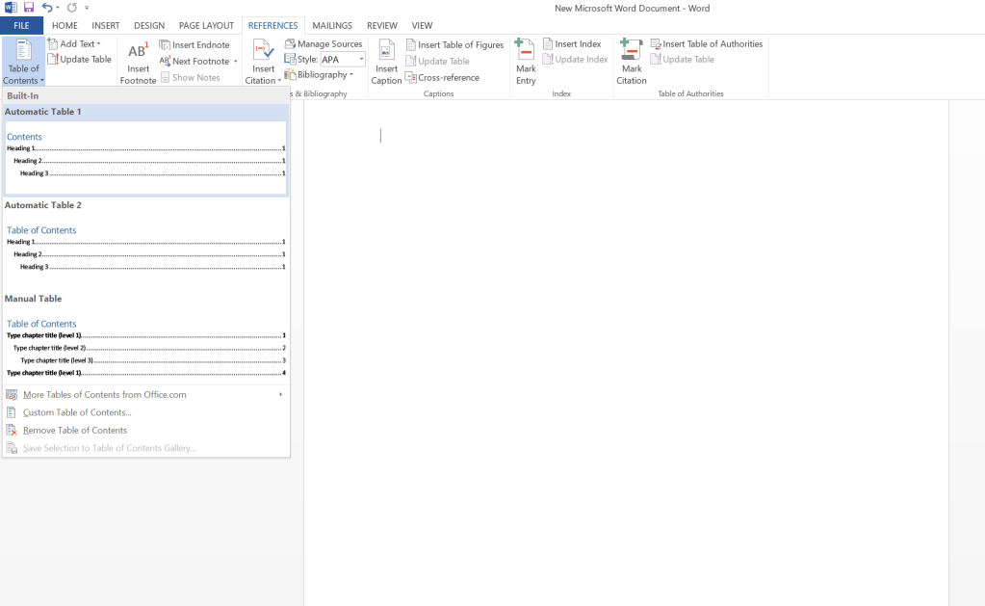Pick the Automatic Table 2 preview
Screen dimensions: 985x606
pos(145,249)
